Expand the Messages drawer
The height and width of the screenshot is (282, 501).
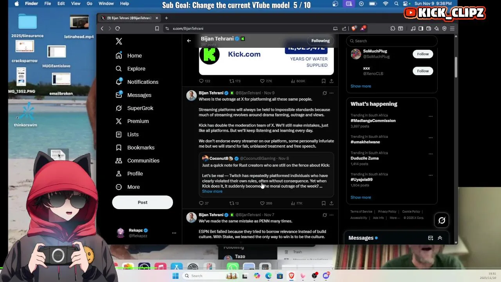(x=440, y=238)
